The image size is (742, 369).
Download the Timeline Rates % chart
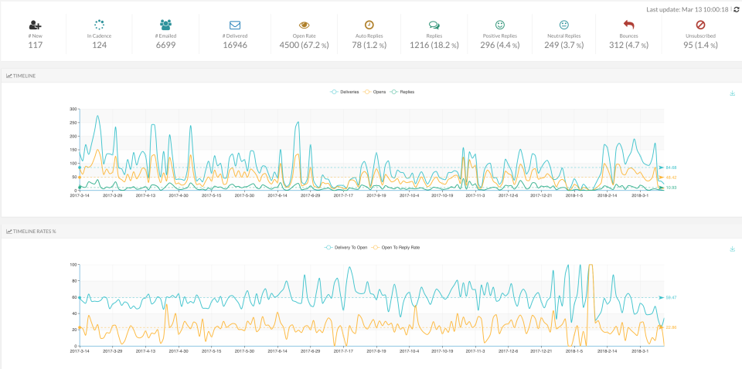click(731, 249)
